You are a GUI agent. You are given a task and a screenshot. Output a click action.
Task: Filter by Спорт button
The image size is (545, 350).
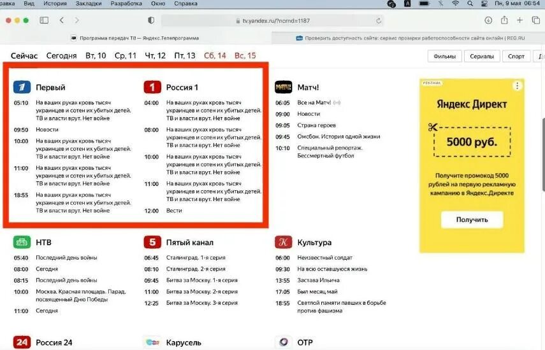[516, 56]
